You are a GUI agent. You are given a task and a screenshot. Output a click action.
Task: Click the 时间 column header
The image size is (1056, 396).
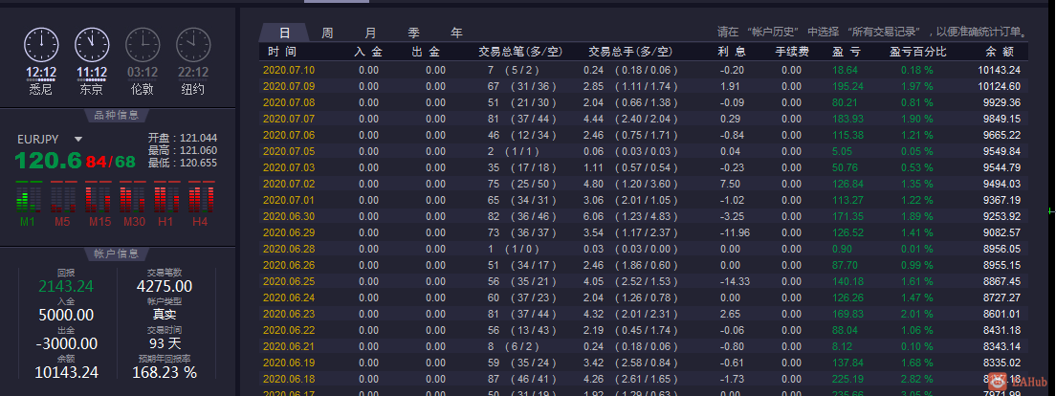(281, 52)
